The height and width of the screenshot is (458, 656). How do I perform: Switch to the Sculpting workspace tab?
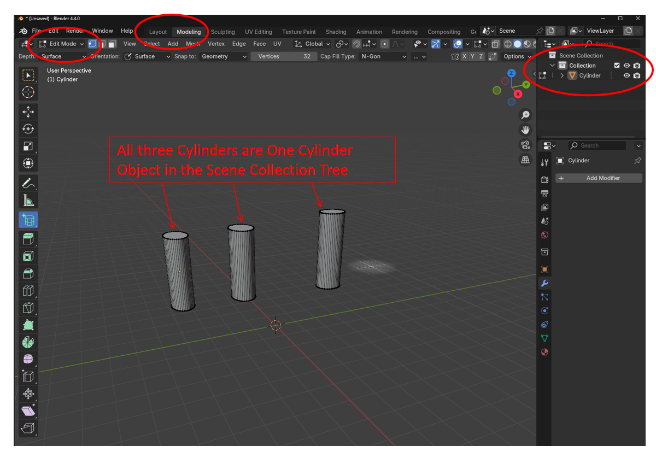(x=222, y=32)
